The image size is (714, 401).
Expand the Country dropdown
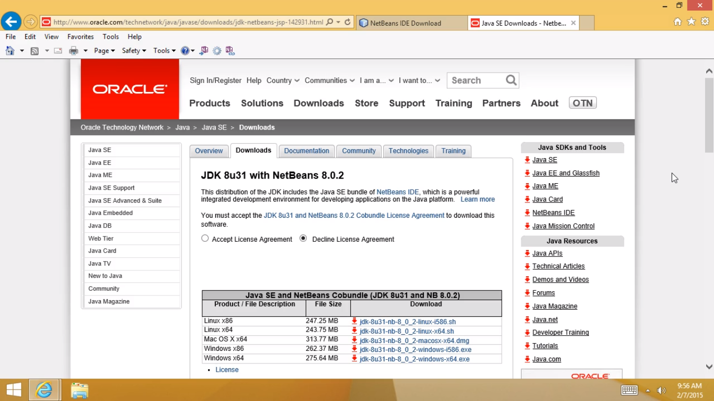click(x=283, y=80)
